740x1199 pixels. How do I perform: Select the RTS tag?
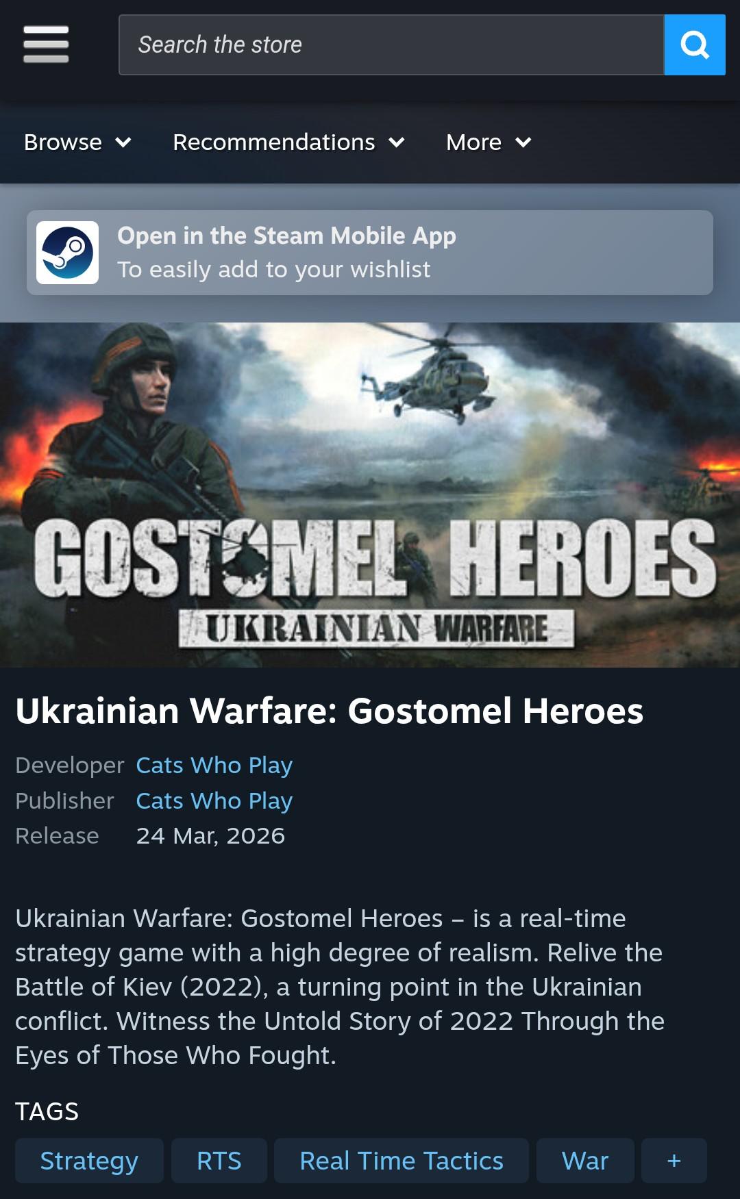click(219, 1161)
